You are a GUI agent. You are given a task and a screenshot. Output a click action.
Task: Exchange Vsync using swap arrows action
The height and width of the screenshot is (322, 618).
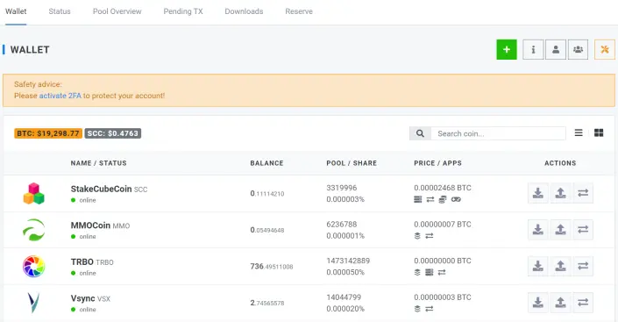(583, 303)
